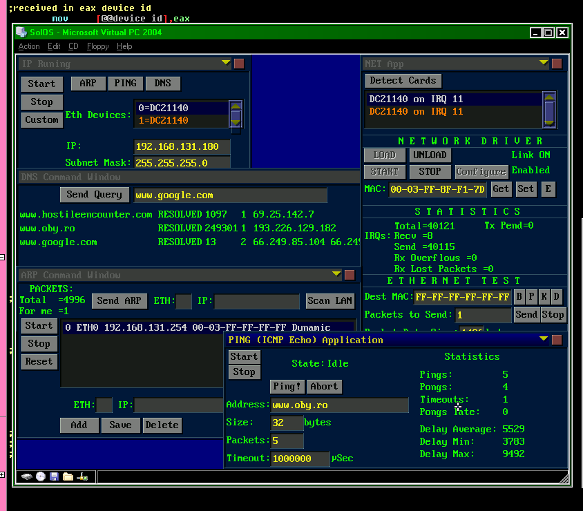Viewport: 583px width, 511px height.
Task: Click the K button in Ethernet Test
Action: (544, 296)
